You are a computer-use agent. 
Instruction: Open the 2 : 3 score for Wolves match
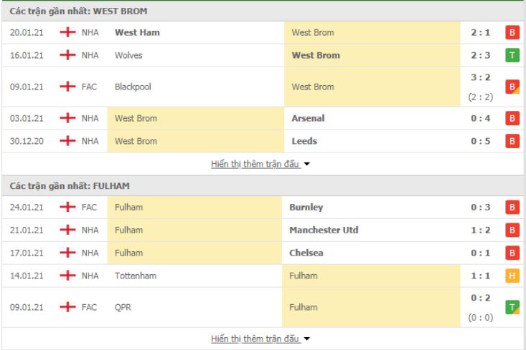point(480,55)
